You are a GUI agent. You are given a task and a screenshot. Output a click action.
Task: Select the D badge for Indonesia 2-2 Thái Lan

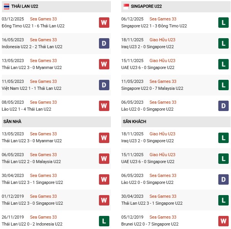[x=104, y=43]
